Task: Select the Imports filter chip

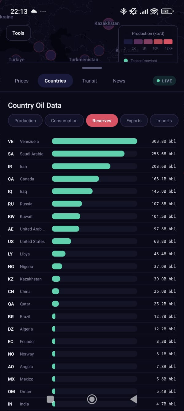Action: coord(164,121)
